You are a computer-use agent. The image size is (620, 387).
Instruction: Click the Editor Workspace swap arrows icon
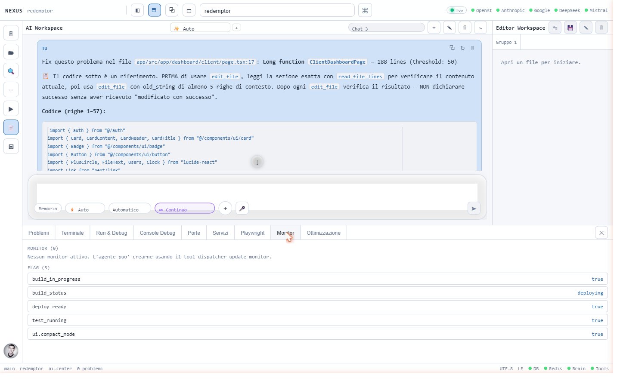point(555,28)
